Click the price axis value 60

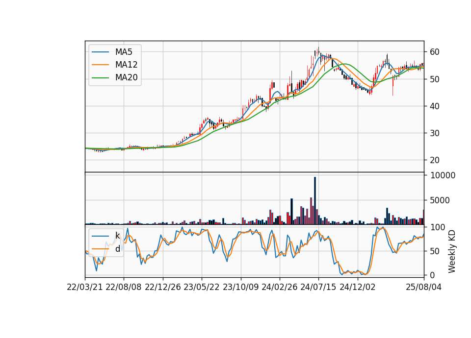tap(435, 52)
